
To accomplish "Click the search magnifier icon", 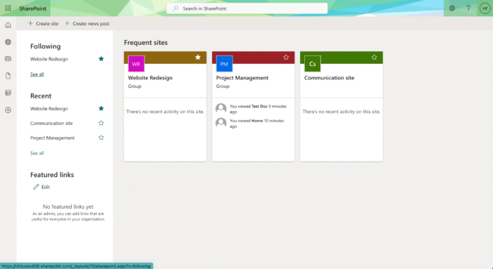I will pos(176,8).
